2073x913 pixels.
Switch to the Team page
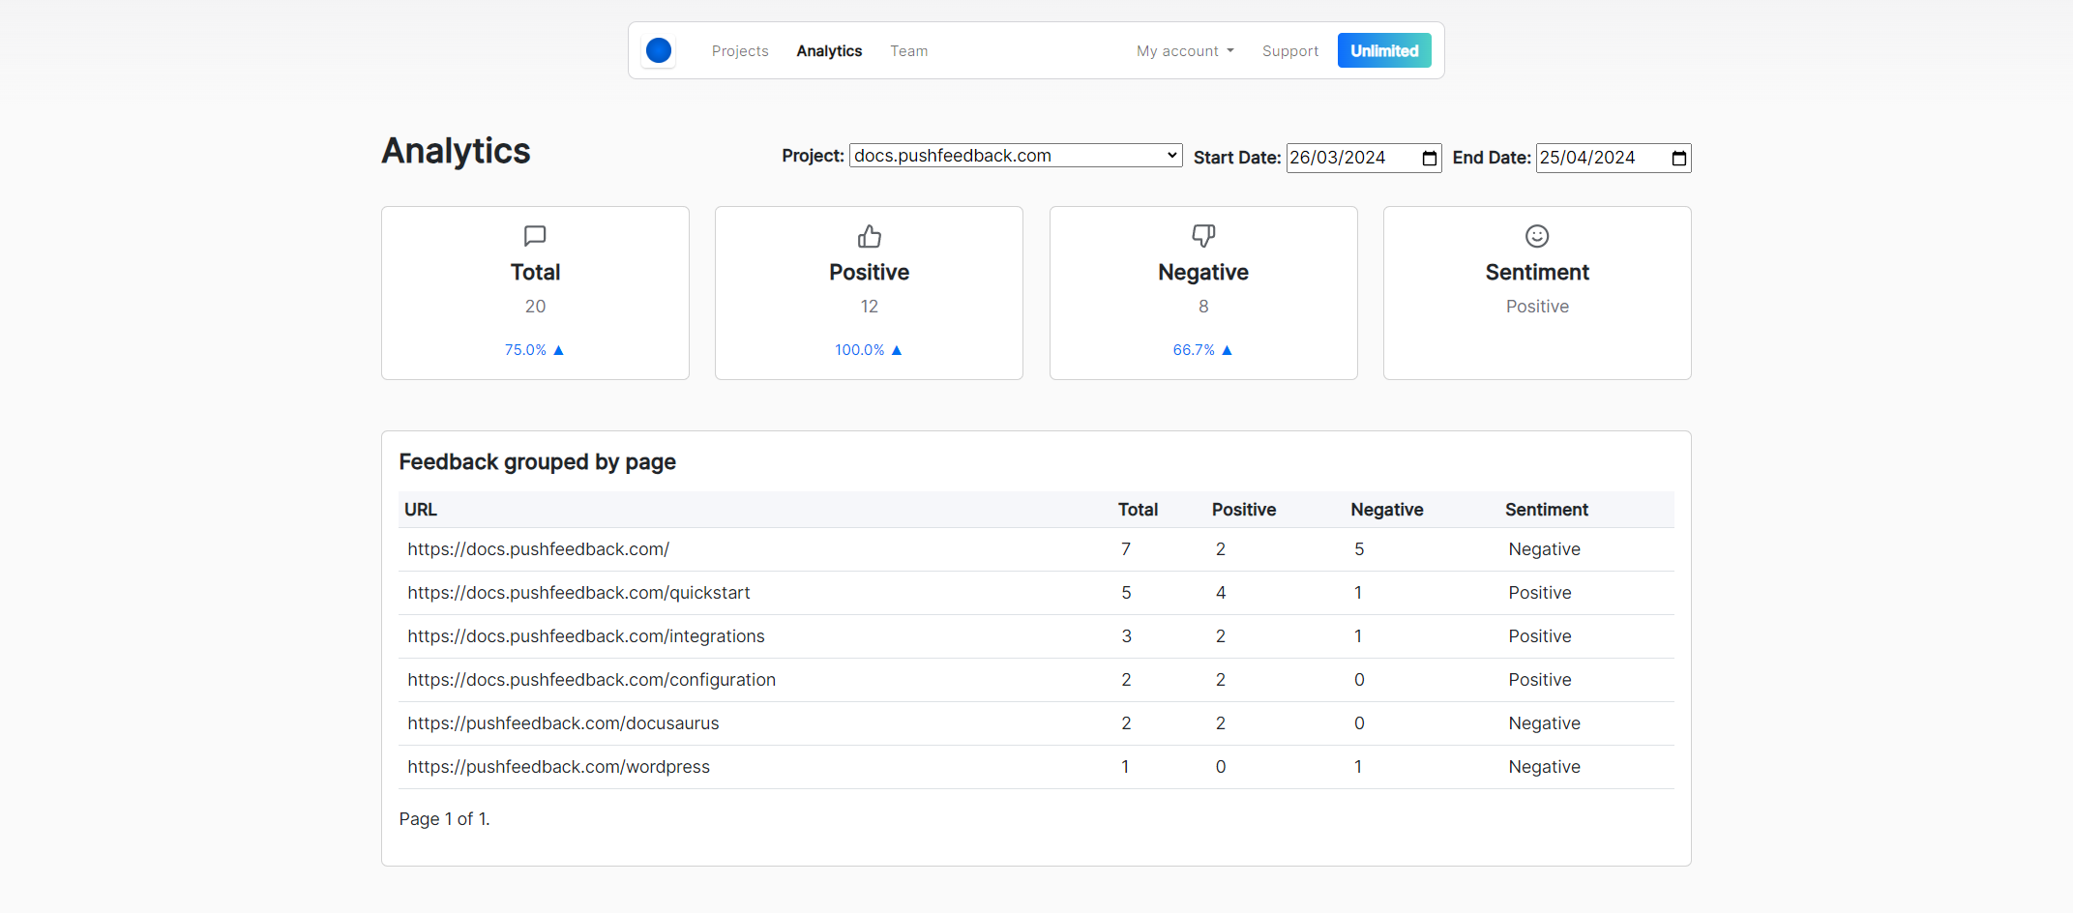(x=909, y=51)
